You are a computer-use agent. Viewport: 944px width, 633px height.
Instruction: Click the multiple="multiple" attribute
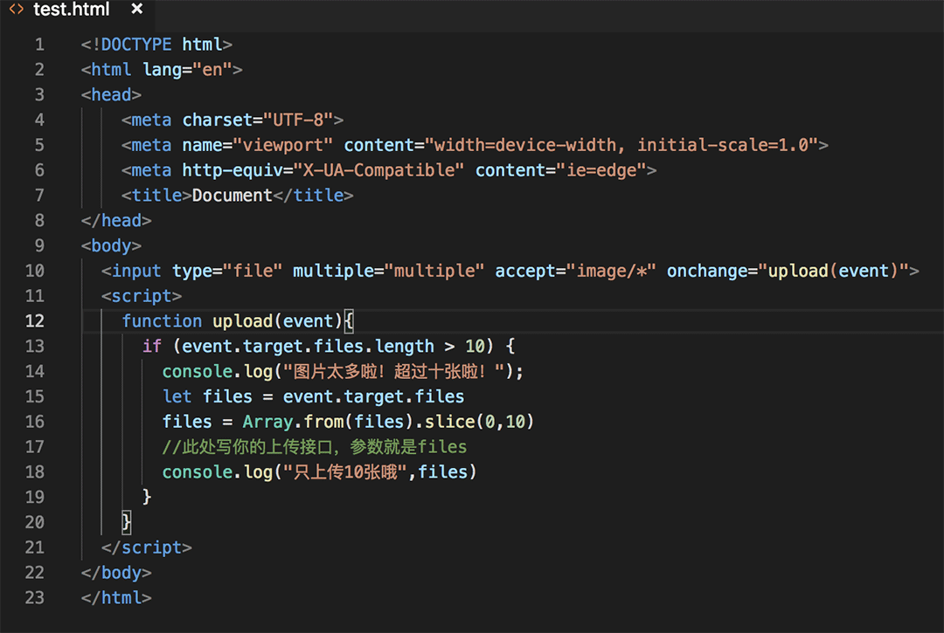tap(388, 272)
